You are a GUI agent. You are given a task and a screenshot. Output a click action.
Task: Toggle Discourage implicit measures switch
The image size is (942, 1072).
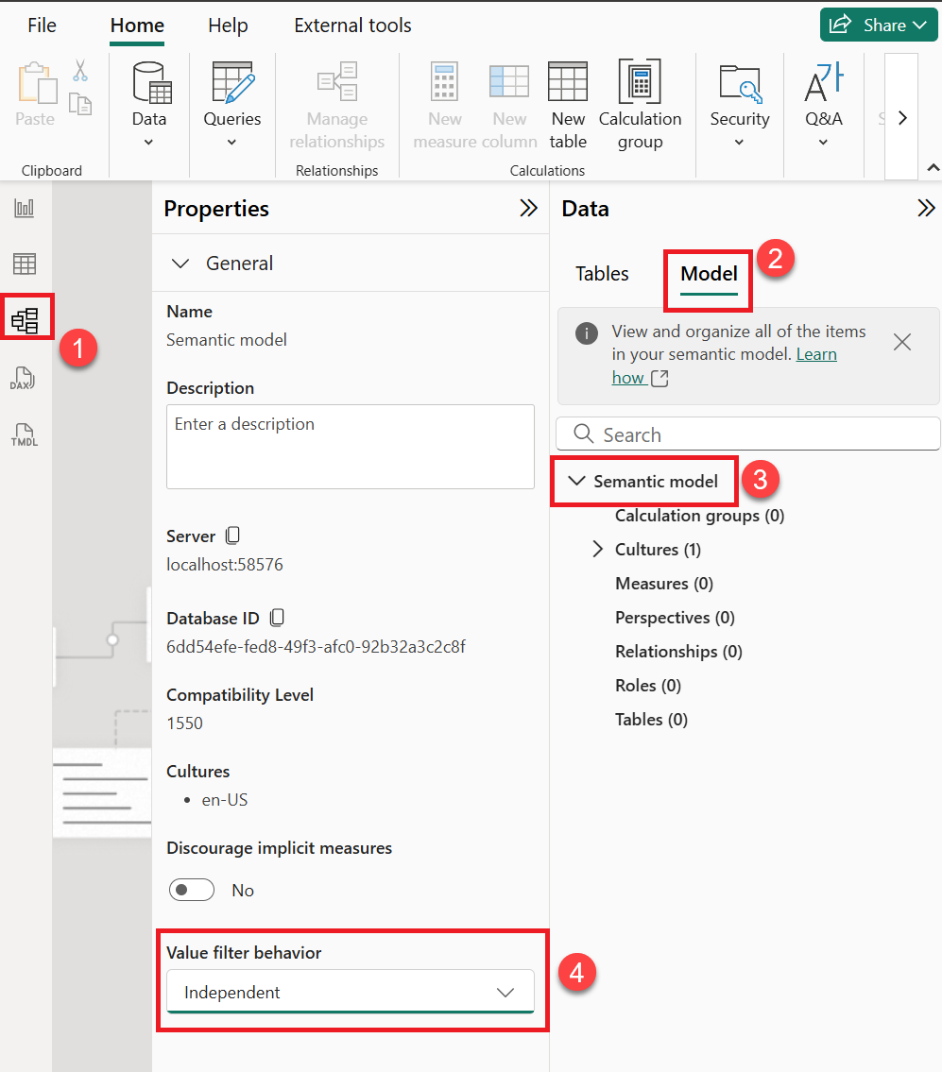coord(192,890)
